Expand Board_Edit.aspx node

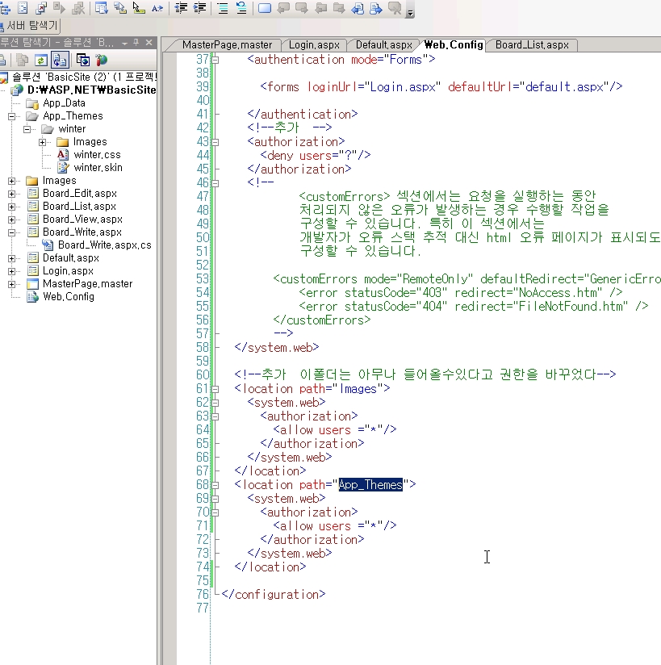12,194
